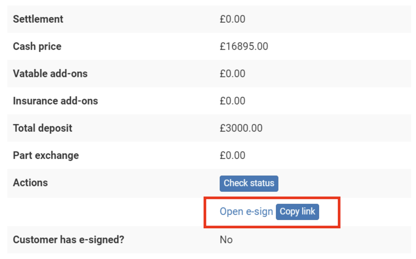Click the Settlement label text
Image resolution: width=416 pixels, height=259 pixels.
[x=38, y=19]
